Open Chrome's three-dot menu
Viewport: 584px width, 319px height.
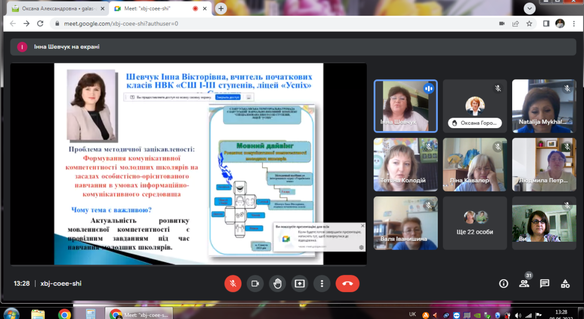pos(574,23)
